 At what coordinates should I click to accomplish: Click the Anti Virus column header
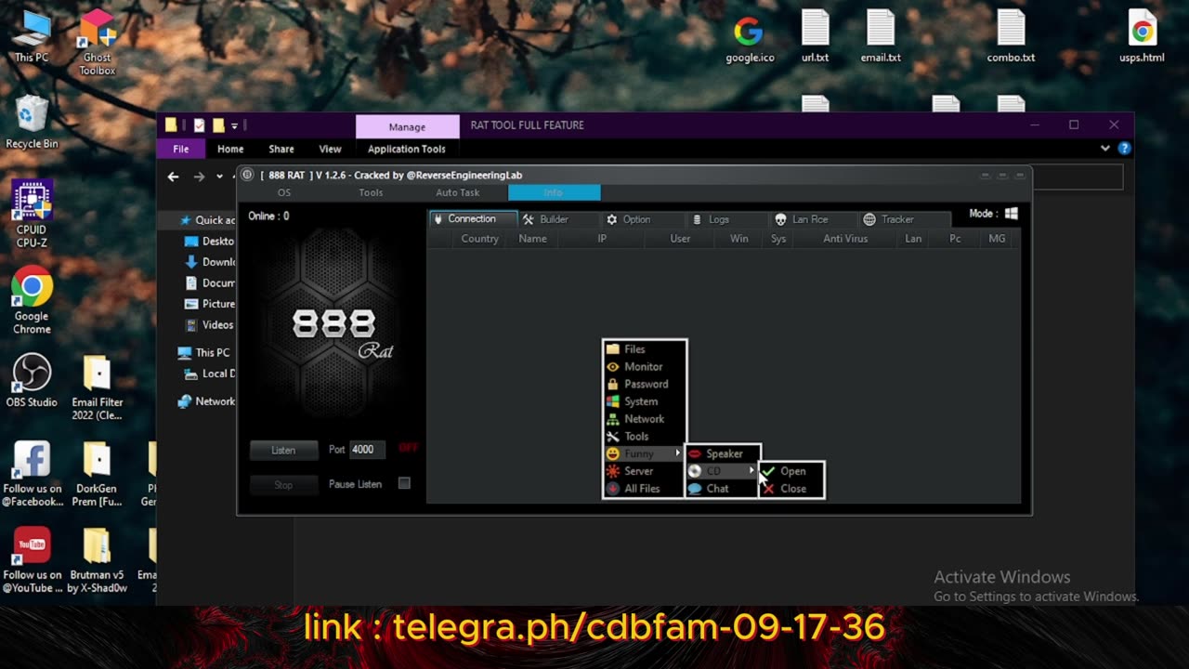coord(845,239)
